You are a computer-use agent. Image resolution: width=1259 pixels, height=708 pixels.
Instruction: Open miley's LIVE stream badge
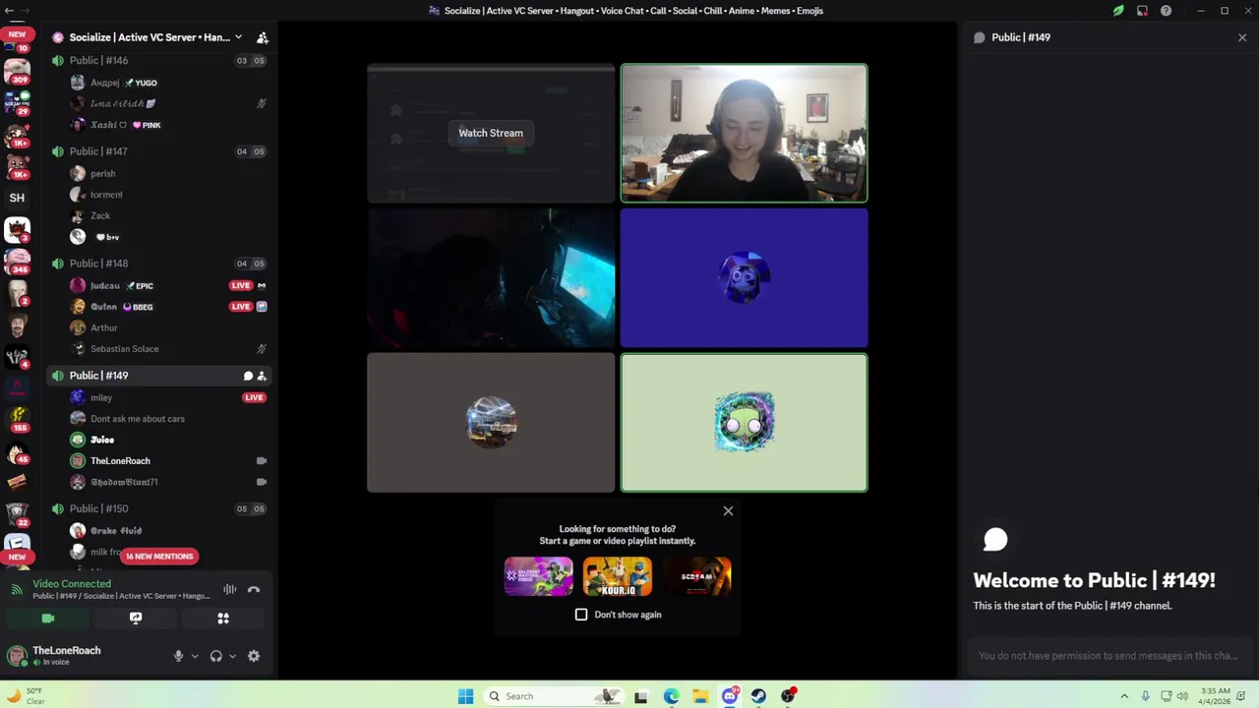pos(254,397)
